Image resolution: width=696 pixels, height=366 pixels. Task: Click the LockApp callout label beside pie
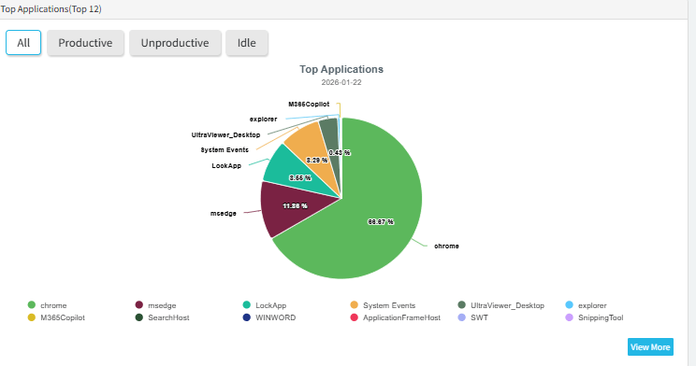point(226,165)
